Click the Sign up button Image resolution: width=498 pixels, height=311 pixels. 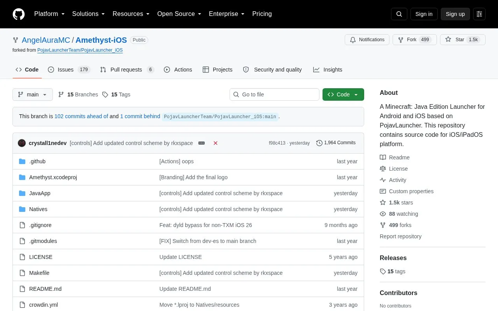455,14
